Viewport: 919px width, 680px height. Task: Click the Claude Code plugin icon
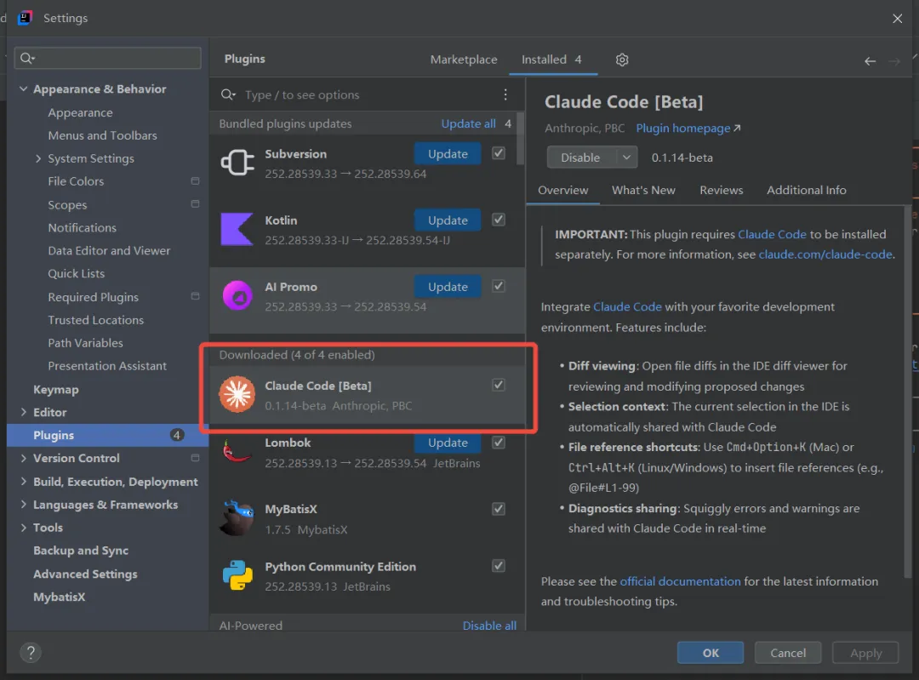(x=237, y=394)
